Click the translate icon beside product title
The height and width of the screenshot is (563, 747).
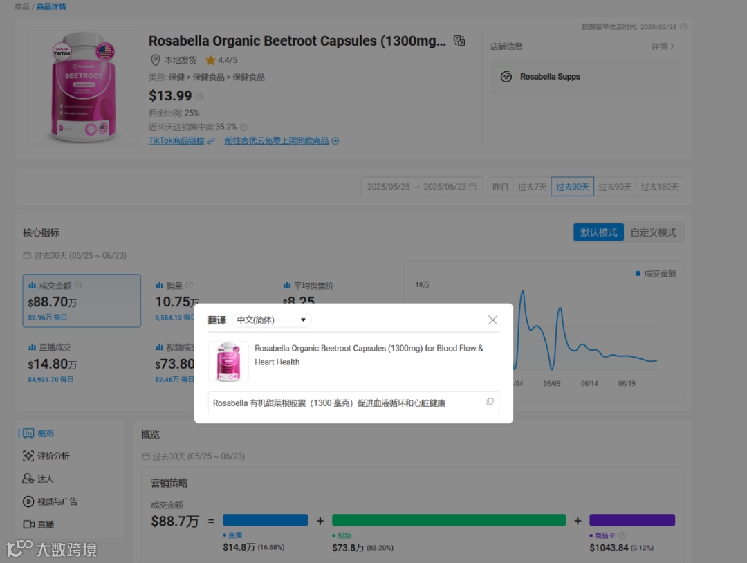pos(459,41)
